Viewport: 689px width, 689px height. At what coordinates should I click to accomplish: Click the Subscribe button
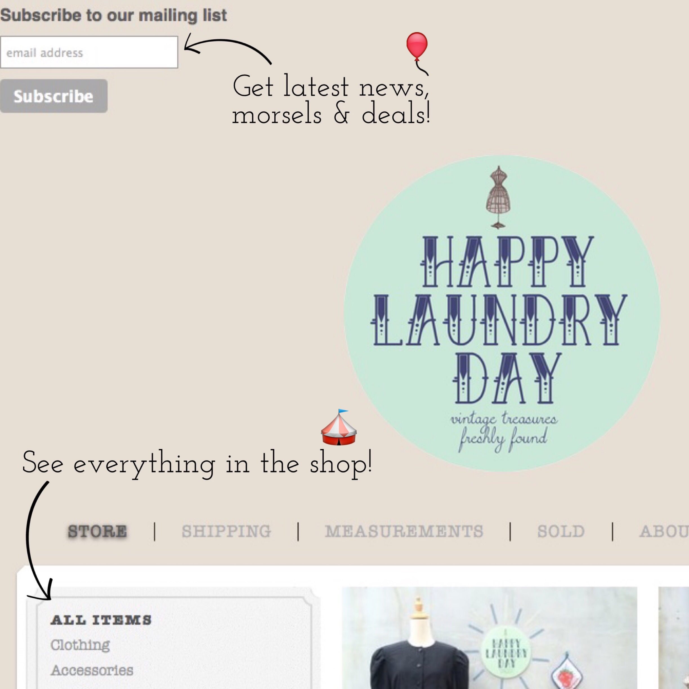(53, 96)
